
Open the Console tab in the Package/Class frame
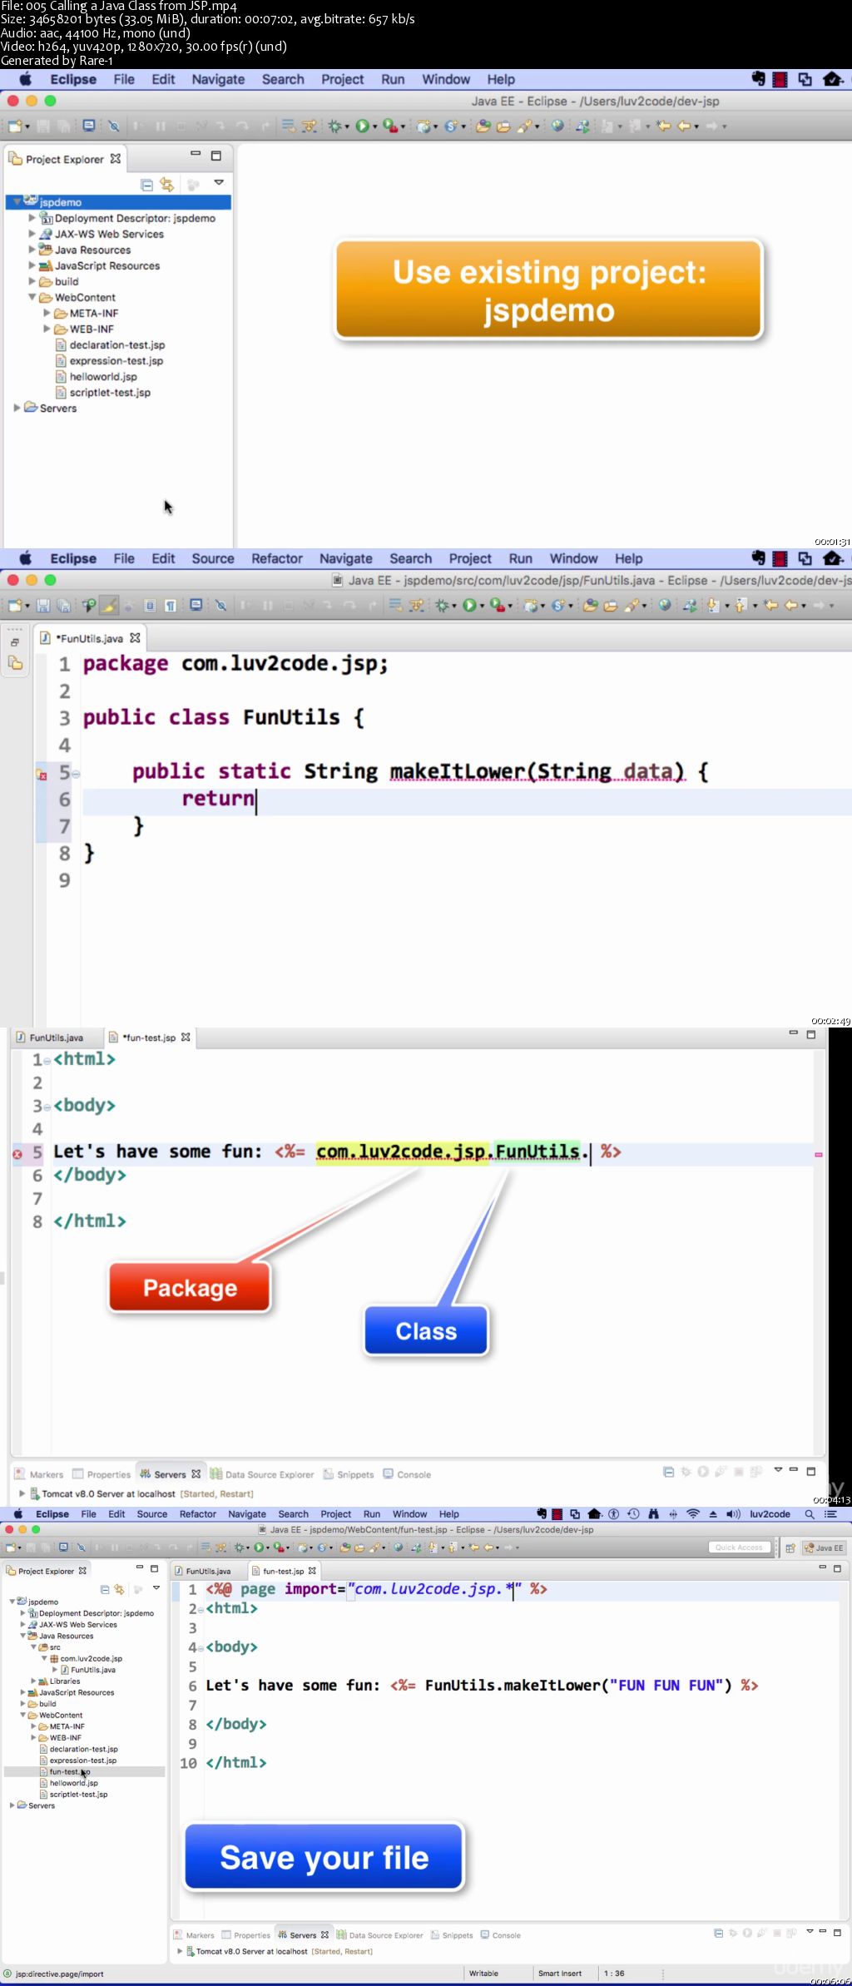407,1474
